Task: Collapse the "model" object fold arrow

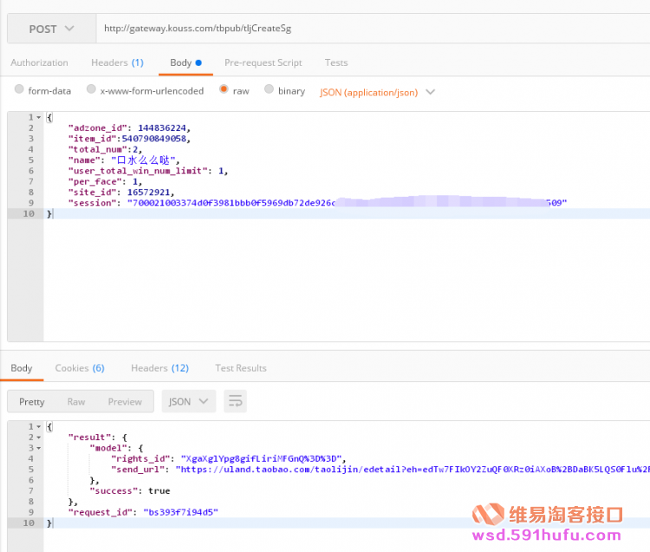Action: click(38, 448)
